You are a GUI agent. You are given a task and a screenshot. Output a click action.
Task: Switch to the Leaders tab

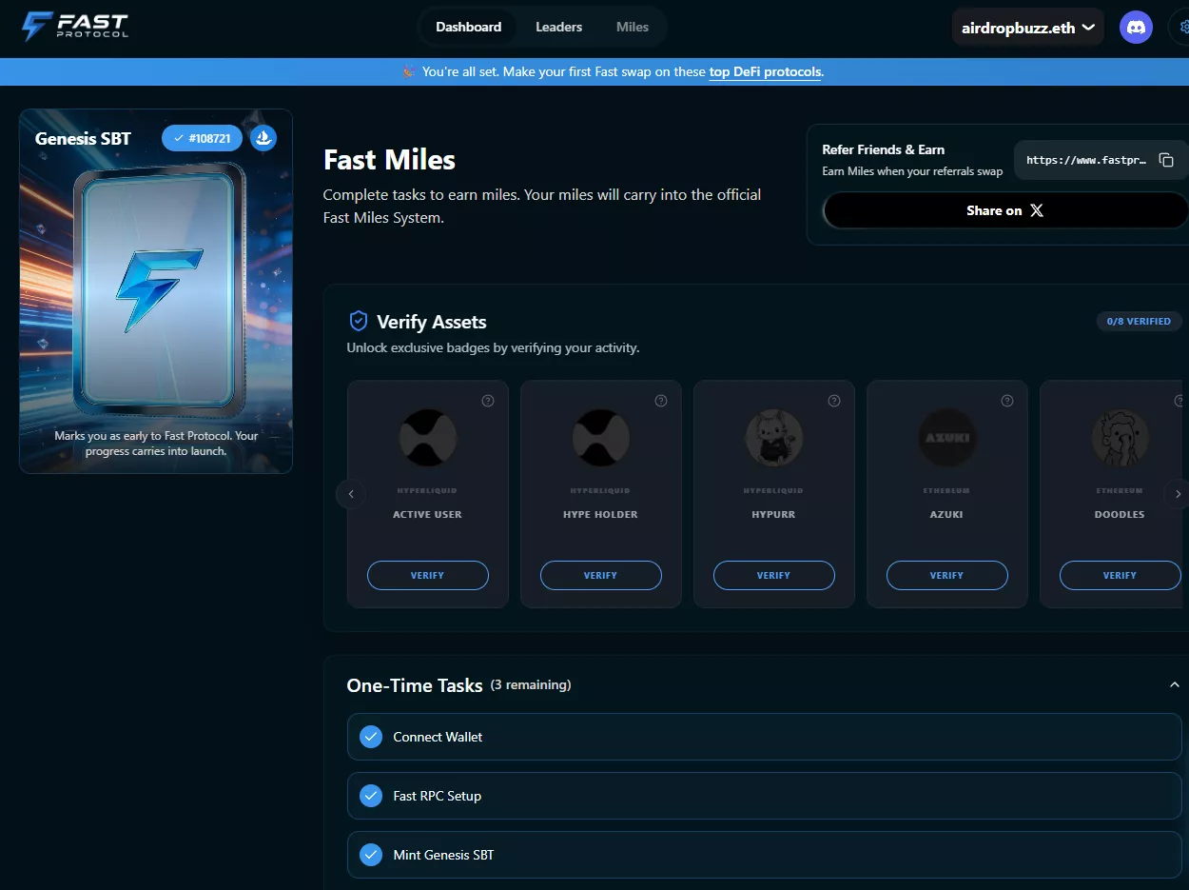pyautogui.click(x=558, y=27)
